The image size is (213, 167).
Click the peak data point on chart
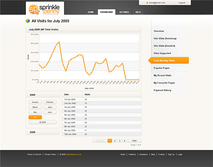[x=59, y=42]
